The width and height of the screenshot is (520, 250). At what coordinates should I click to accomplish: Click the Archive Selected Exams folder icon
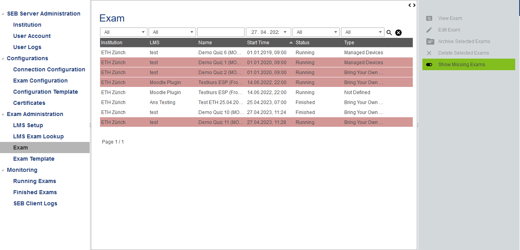(430, 41)
